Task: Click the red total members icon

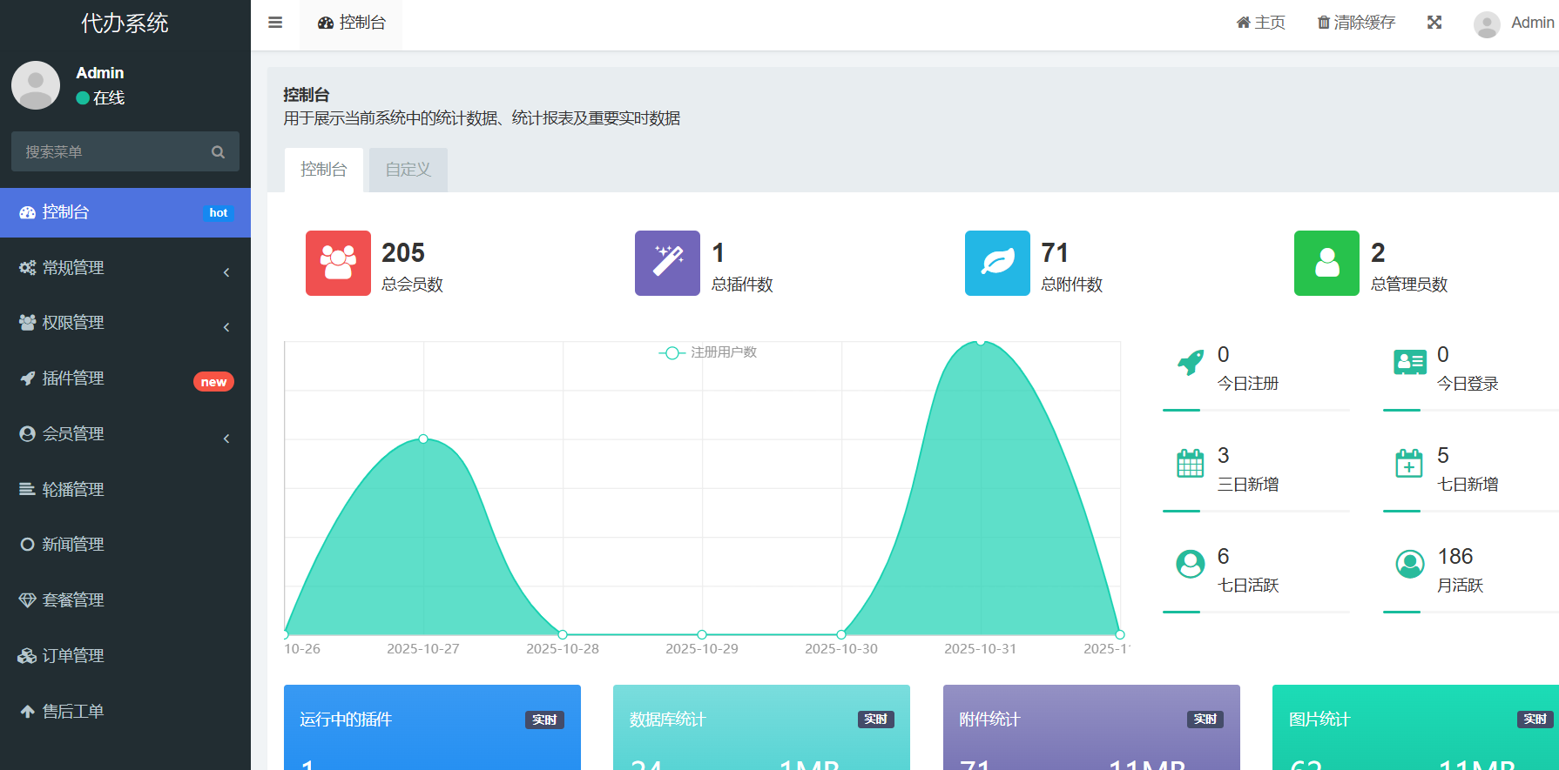Action: click(x=338, y=263)
